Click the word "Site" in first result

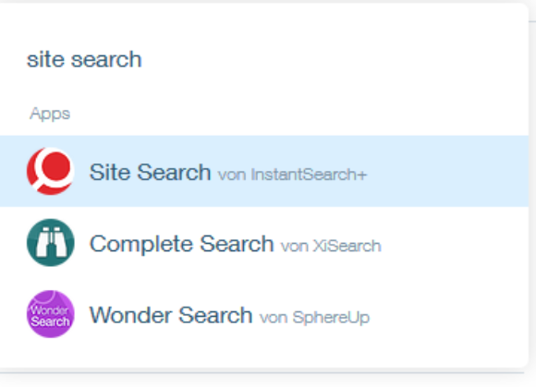click(x=109, y=172)
